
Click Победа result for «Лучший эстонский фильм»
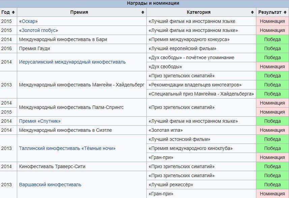coord(272,140)
